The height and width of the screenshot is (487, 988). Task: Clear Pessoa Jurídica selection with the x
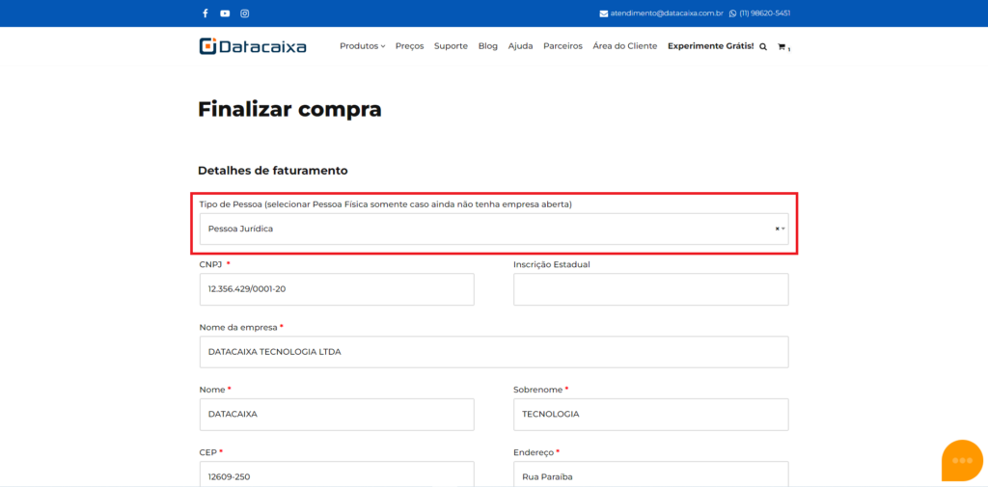[x=777, y=229]
